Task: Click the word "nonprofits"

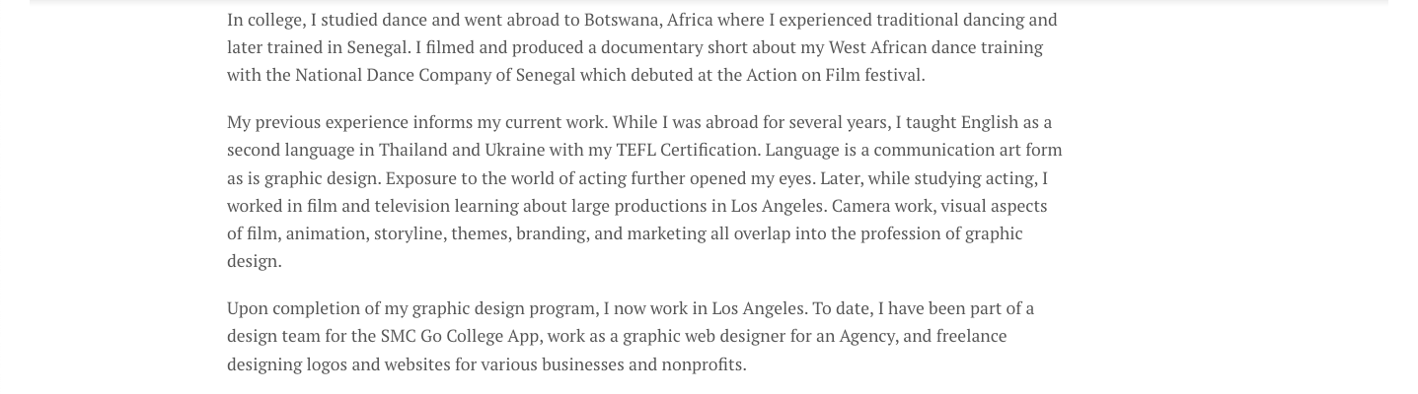Action: [x=703, y=364]
